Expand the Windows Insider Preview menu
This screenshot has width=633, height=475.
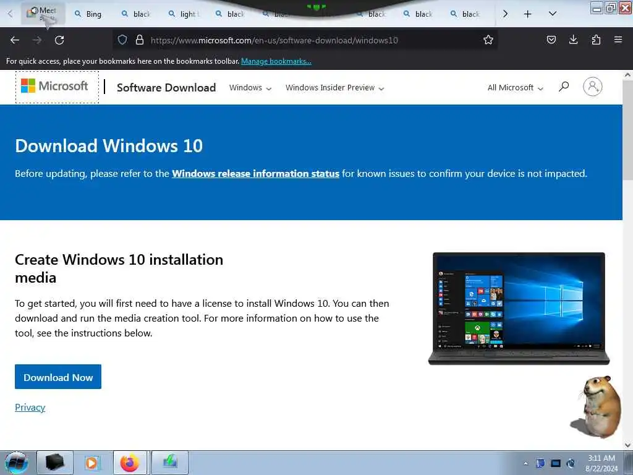coord(334,88)
